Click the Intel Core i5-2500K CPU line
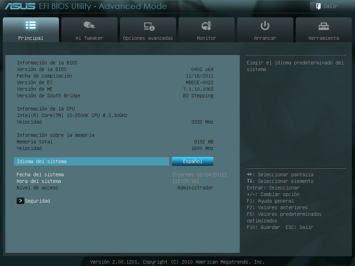 (x=72, y=115)
